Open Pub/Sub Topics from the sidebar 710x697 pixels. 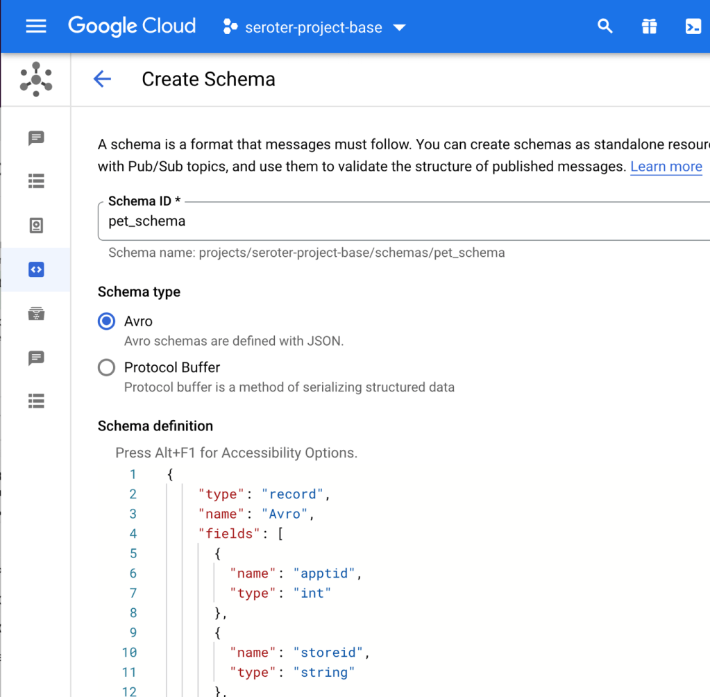click(36, 138)
